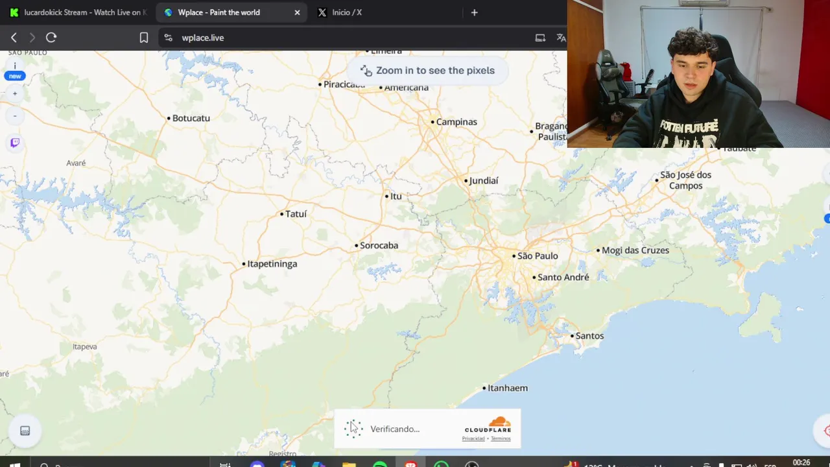Click the Botucatu city label
This screenshot has height=467, width=830.
pyautogui.click(x=191, y=119)
